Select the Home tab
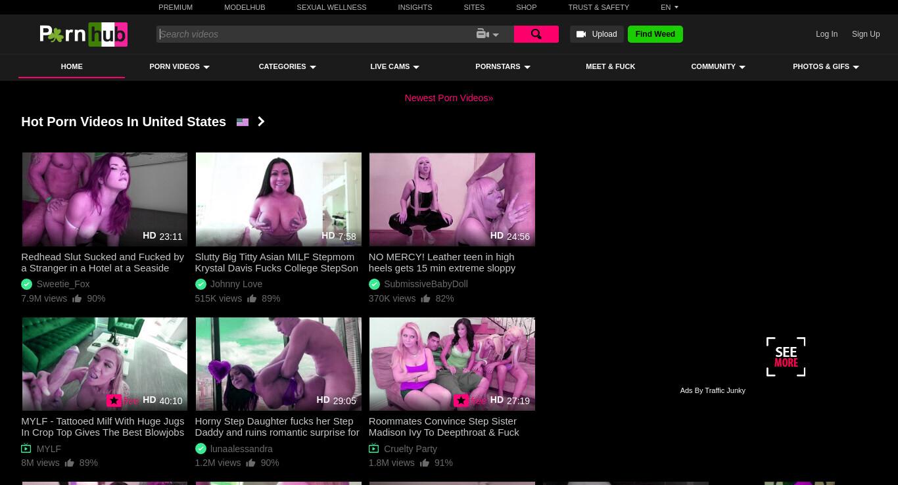The width and height of the screenshot is (898, 485). (x=72, y=66)
